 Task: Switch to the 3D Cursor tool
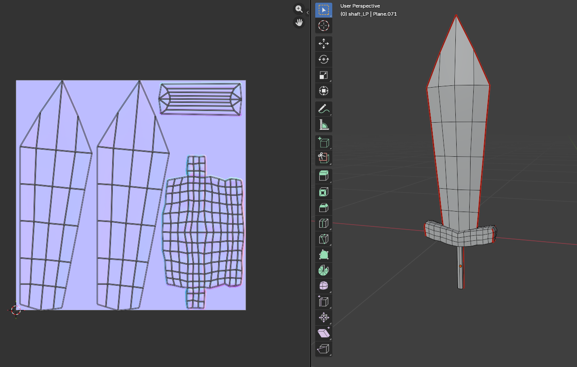coord(323,26)
